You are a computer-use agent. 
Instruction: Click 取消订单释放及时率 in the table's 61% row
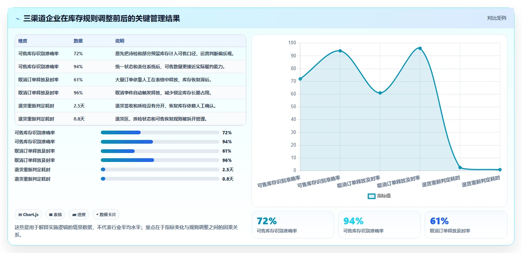point(38,80)
